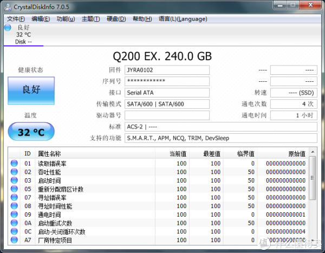Click the 32 °C temperature button

tap(31, 132)
